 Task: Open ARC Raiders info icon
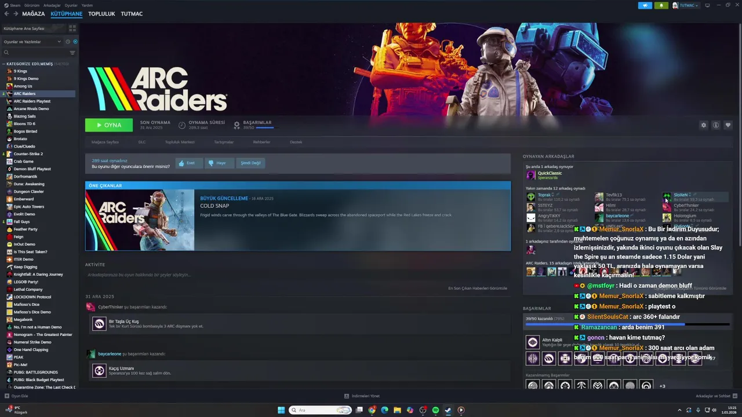point(716,125)
